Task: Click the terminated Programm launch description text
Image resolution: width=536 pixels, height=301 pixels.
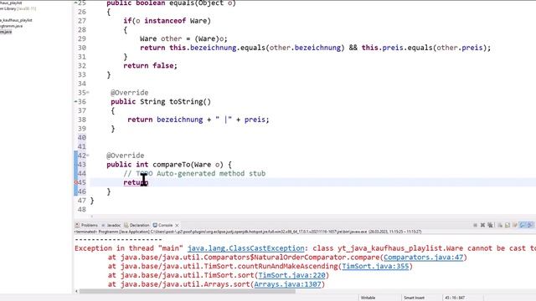Action: [248, 232]
